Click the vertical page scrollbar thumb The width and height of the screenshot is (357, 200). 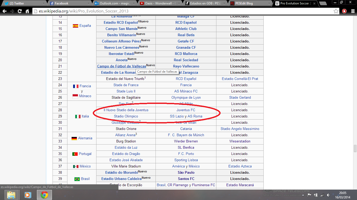[355, 148]
